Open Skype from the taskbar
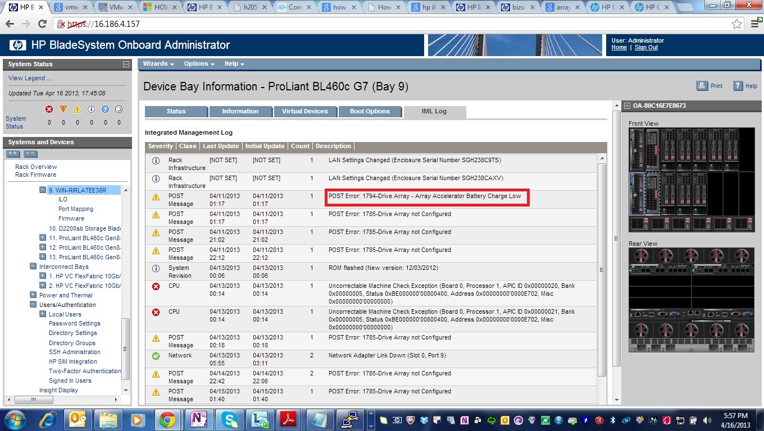The width and height of the screenshot is (764, 431). tap(229, 419)
